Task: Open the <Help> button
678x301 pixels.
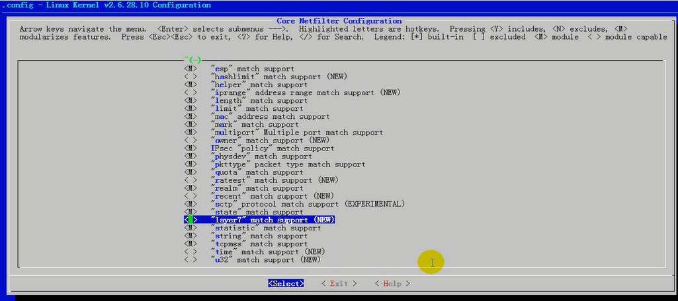Action: pos(392,283)
